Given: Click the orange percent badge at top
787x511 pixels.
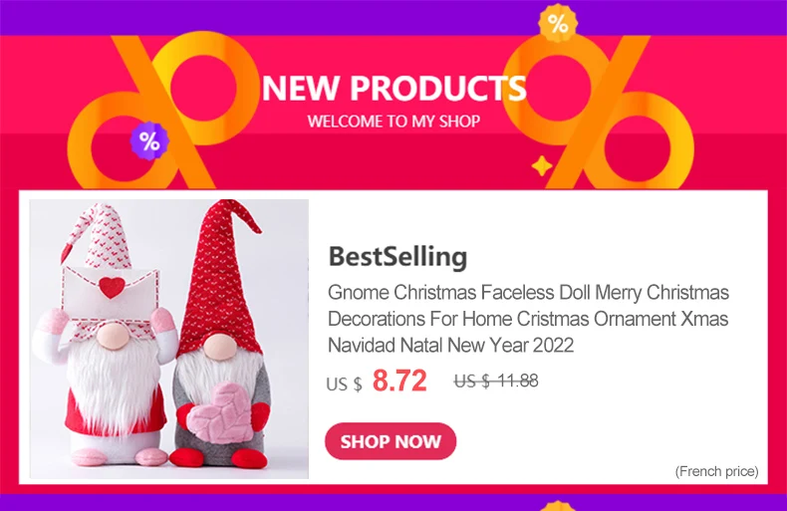Looking at the screenshot, I should pos(558,23).
